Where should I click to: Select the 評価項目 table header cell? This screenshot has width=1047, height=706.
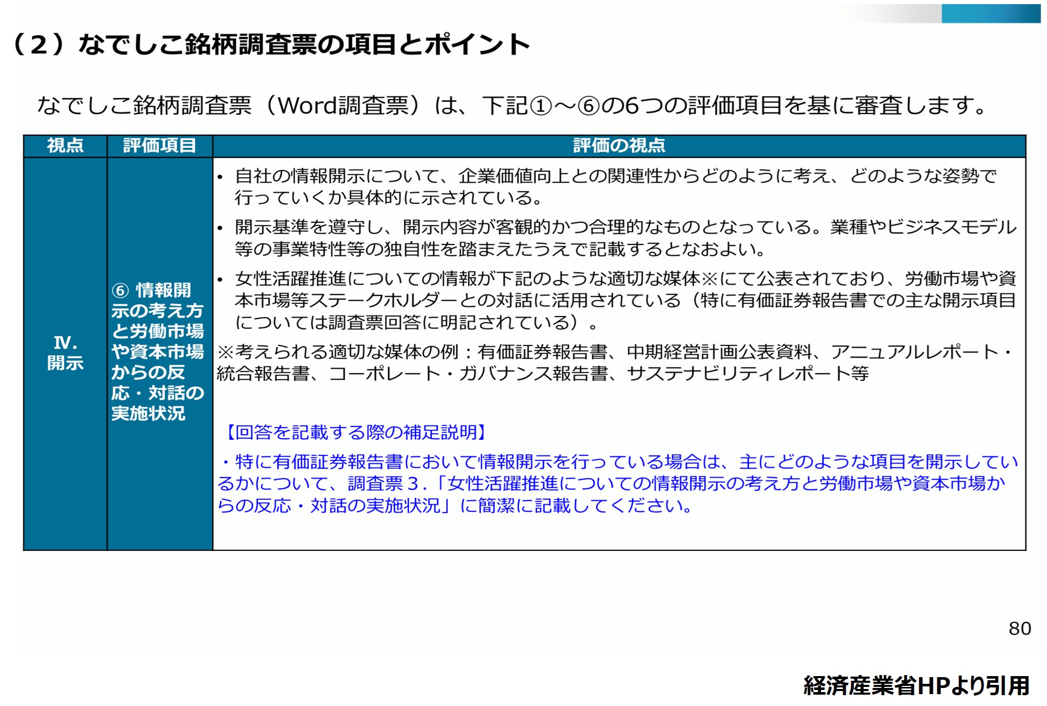tap(160, 146)
